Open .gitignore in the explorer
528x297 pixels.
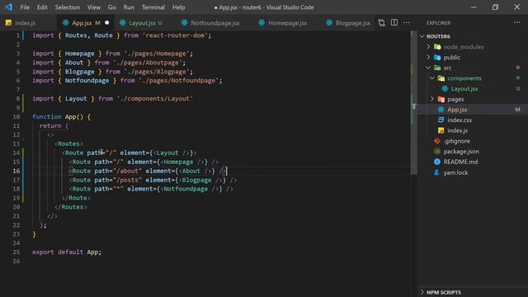click(457, 141)
